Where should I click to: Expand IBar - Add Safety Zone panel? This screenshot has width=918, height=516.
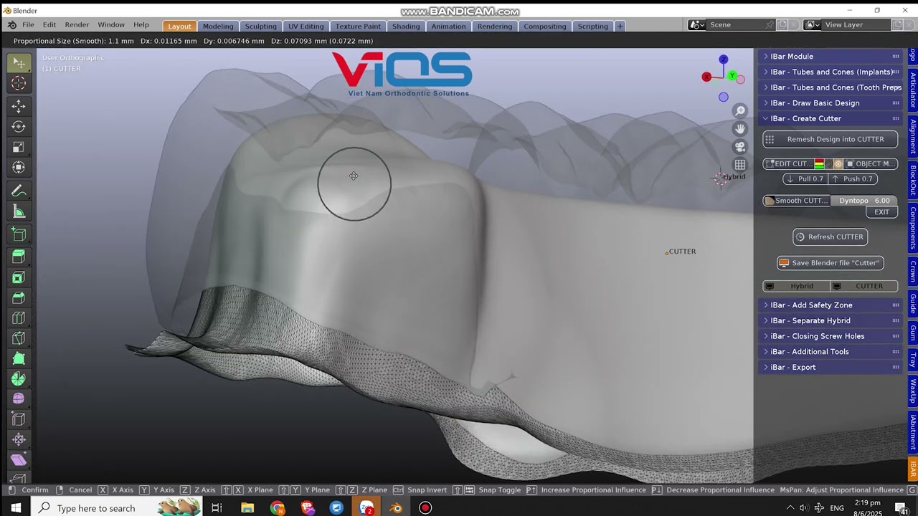pos(830,305)
